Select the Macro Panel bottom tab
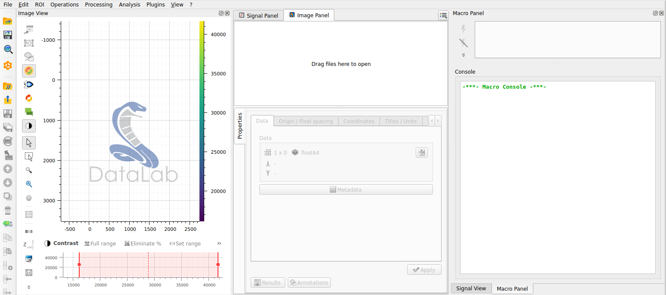This screenshot has height=295, width=666. (512, 289)
